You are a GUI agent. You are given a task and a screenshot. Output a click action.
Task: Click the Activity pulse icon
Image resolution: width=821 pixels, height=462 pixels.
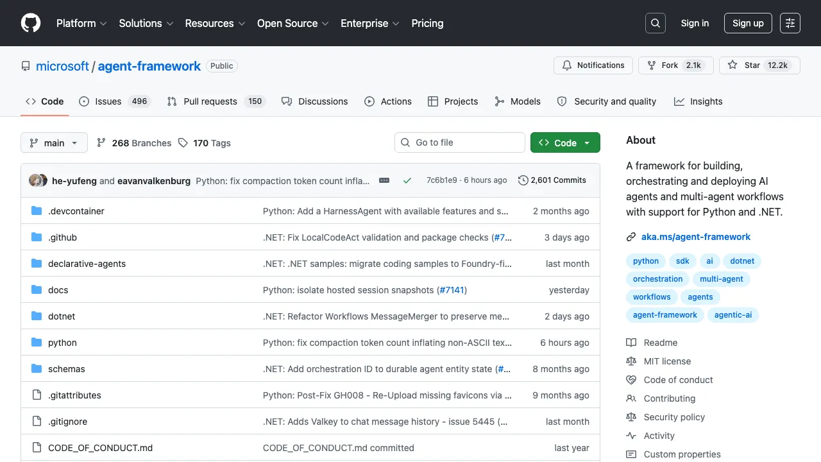click(x=631, y=436)
